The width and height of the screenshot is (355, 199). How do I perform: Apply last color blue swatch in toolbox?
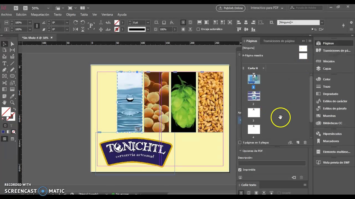[x=3, y=132]
